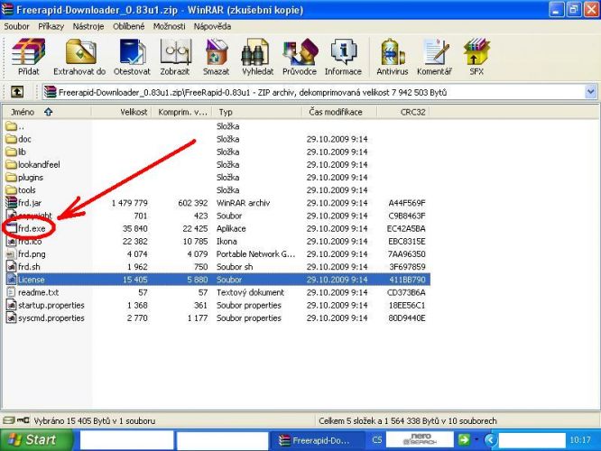Open the archive path dropdown arrow
Image resolution: width=601 pixels, height=451 pixels.
coord(591,92)
